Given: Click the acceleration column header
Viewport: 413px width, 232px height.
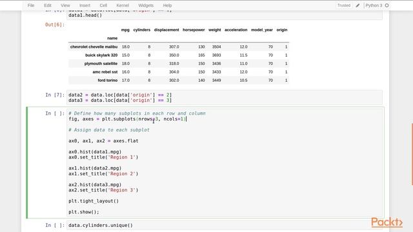Looking at the screenshot, I should pos(236,30).
